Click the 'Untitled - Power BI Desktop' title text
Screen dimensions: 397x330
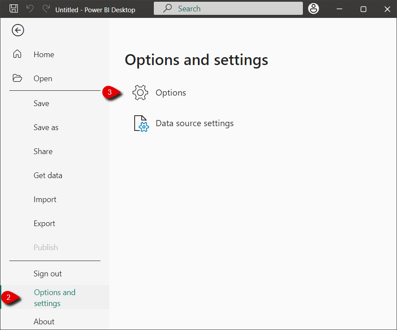point(95,10)
